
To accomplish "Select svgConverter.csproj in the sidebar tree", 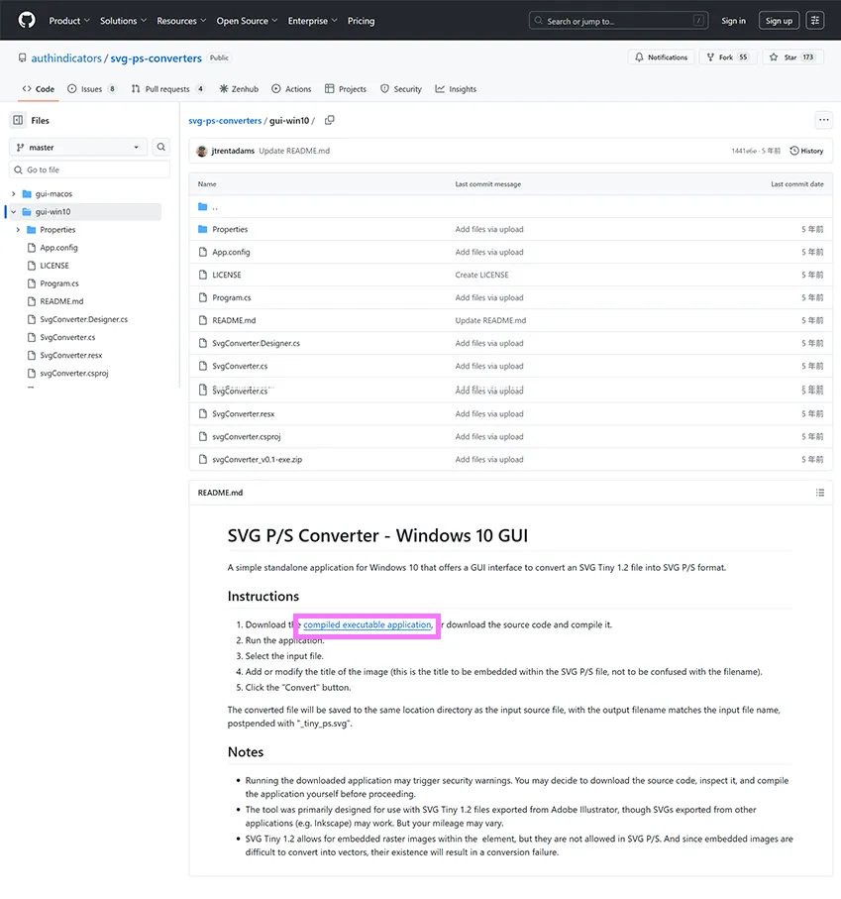I will (x=74, y=374).
